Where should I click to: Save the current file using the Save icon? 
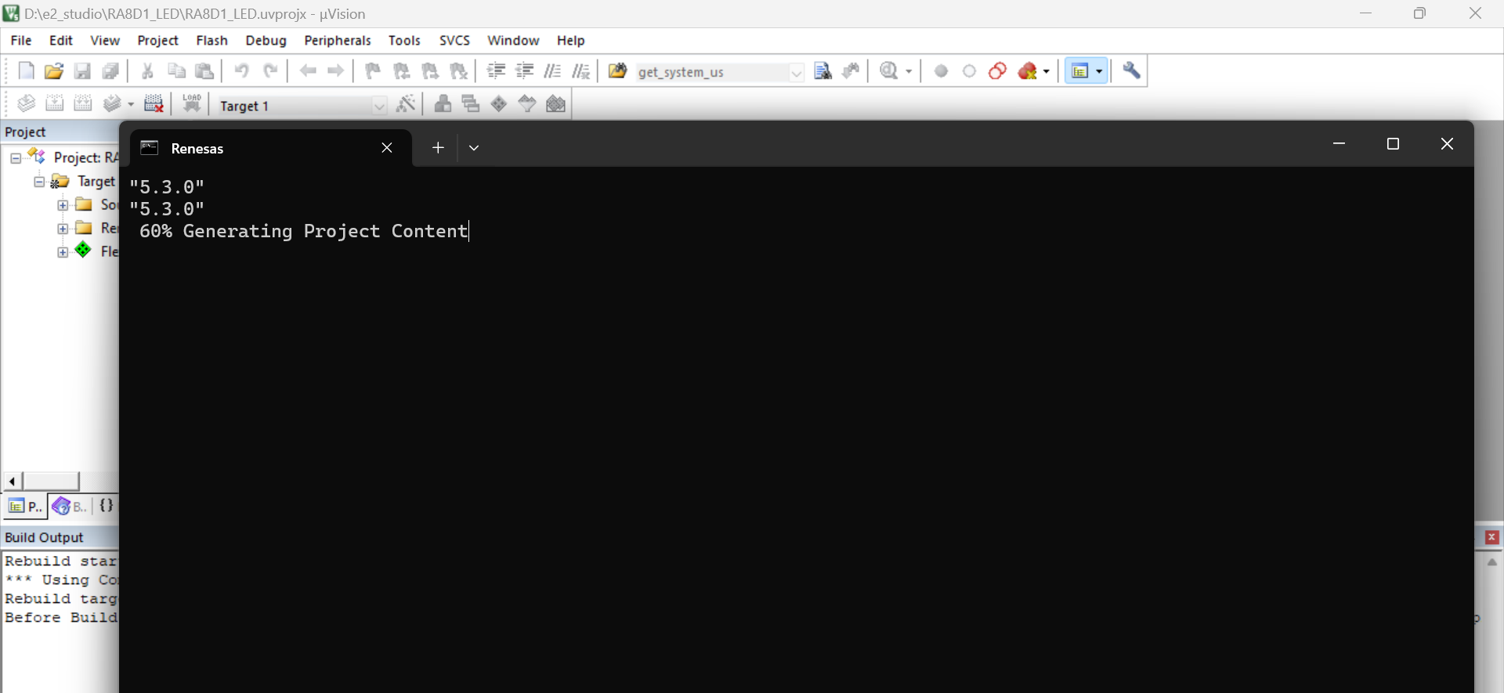click(82, 71)
